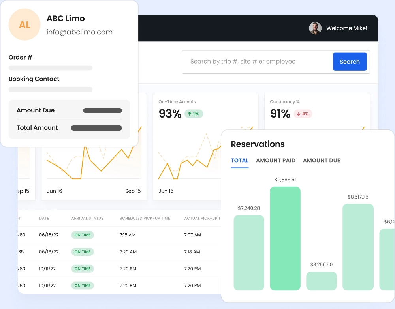Click the info@abclimo.com email address
This screenshot has width=395, height=309.
[79, 32]
